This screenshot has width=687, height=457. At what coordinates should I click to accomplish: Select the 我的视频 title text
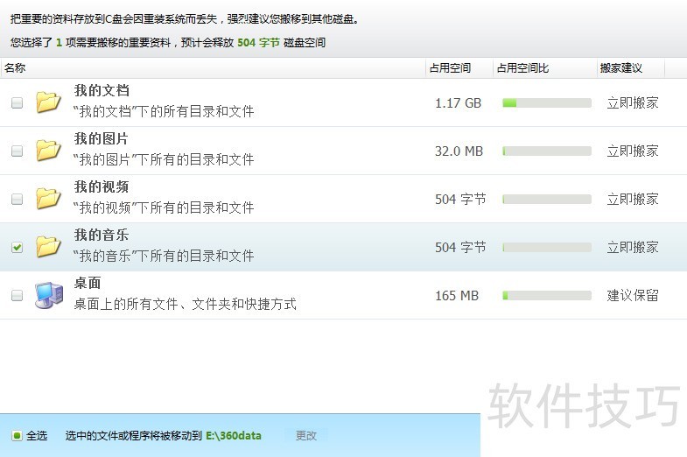click(x=102, y=186)
